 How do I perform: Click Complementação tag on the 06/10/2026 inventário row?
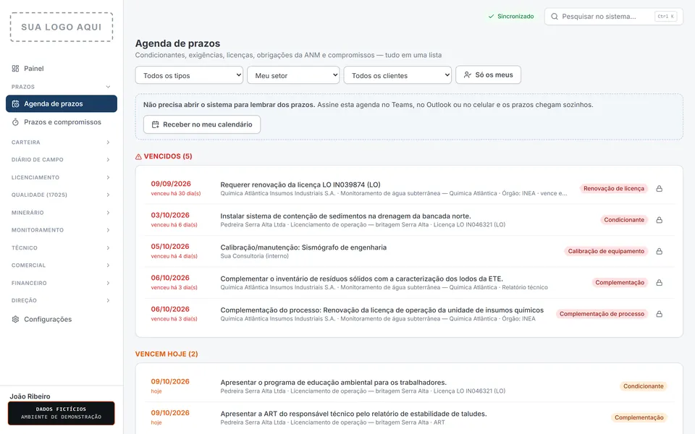(x=619, y=283)
